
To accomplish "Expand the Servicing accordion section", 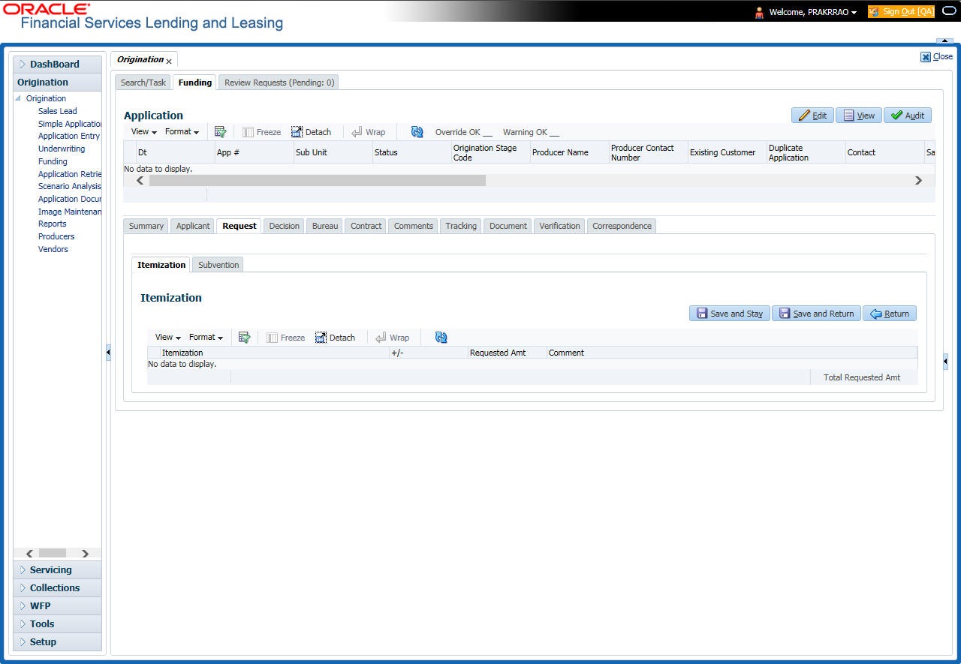I will [x=57, y=570].
